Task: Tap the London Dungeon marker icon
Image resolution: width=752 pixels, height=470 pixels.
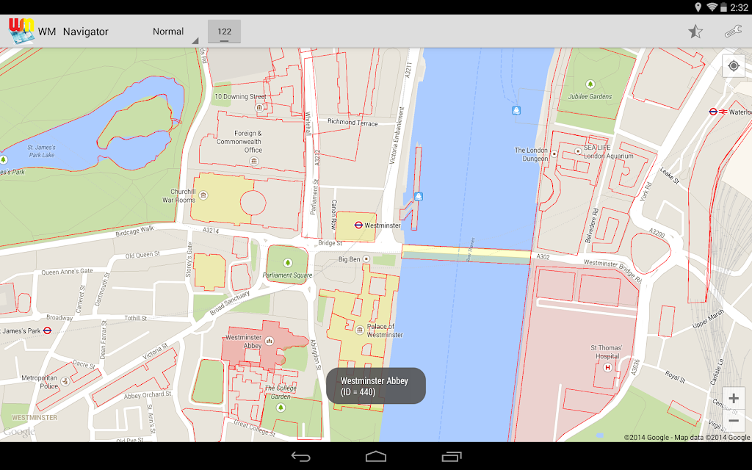Action: point(554,154)
